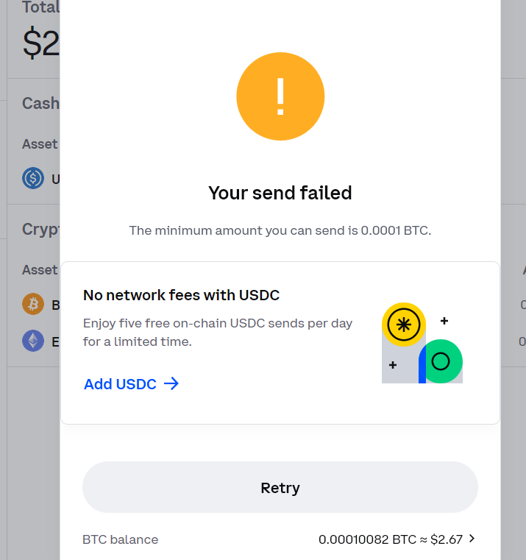Click the five free USDC sends description

pos(218,333)
